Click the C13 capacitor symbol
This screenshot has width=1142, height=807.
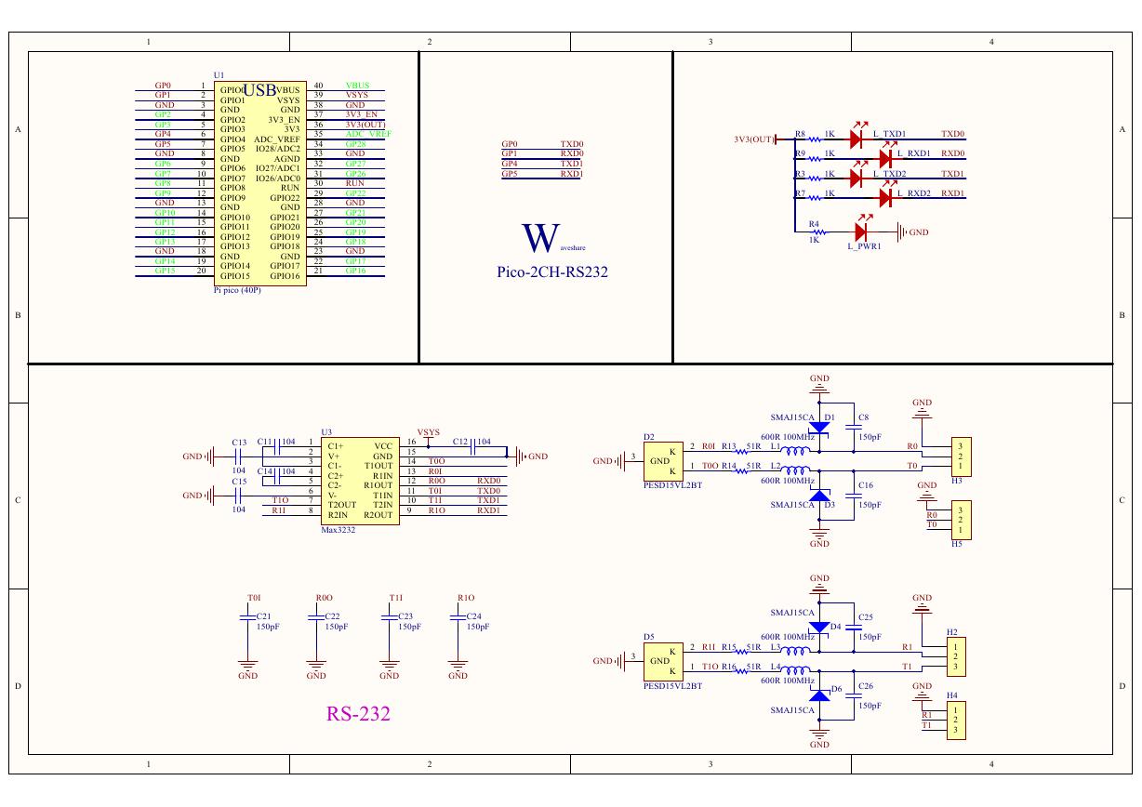[x=238, y=456]
